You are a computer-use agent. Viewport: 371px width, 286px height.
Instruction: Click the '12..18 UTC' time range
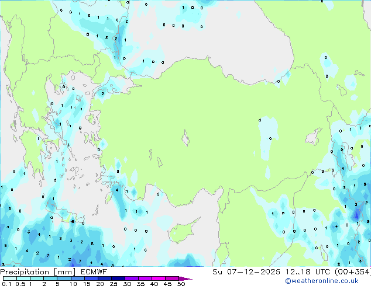[x=308, y=272]
